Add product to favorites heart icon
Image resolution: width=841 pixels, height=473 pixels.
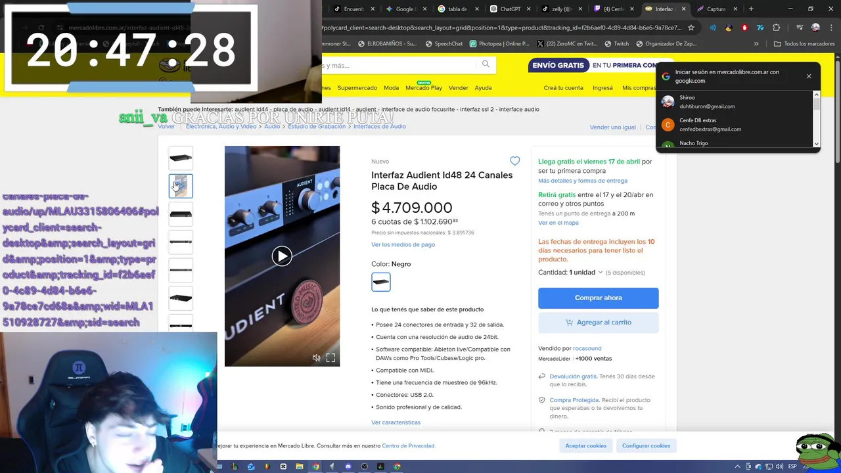[x=514, y=161]
